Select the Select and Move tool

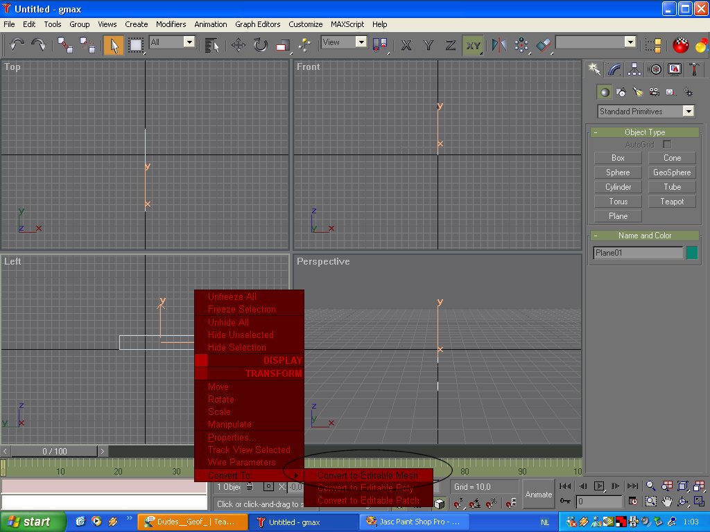pyautogui.click(x=239, y=45)
